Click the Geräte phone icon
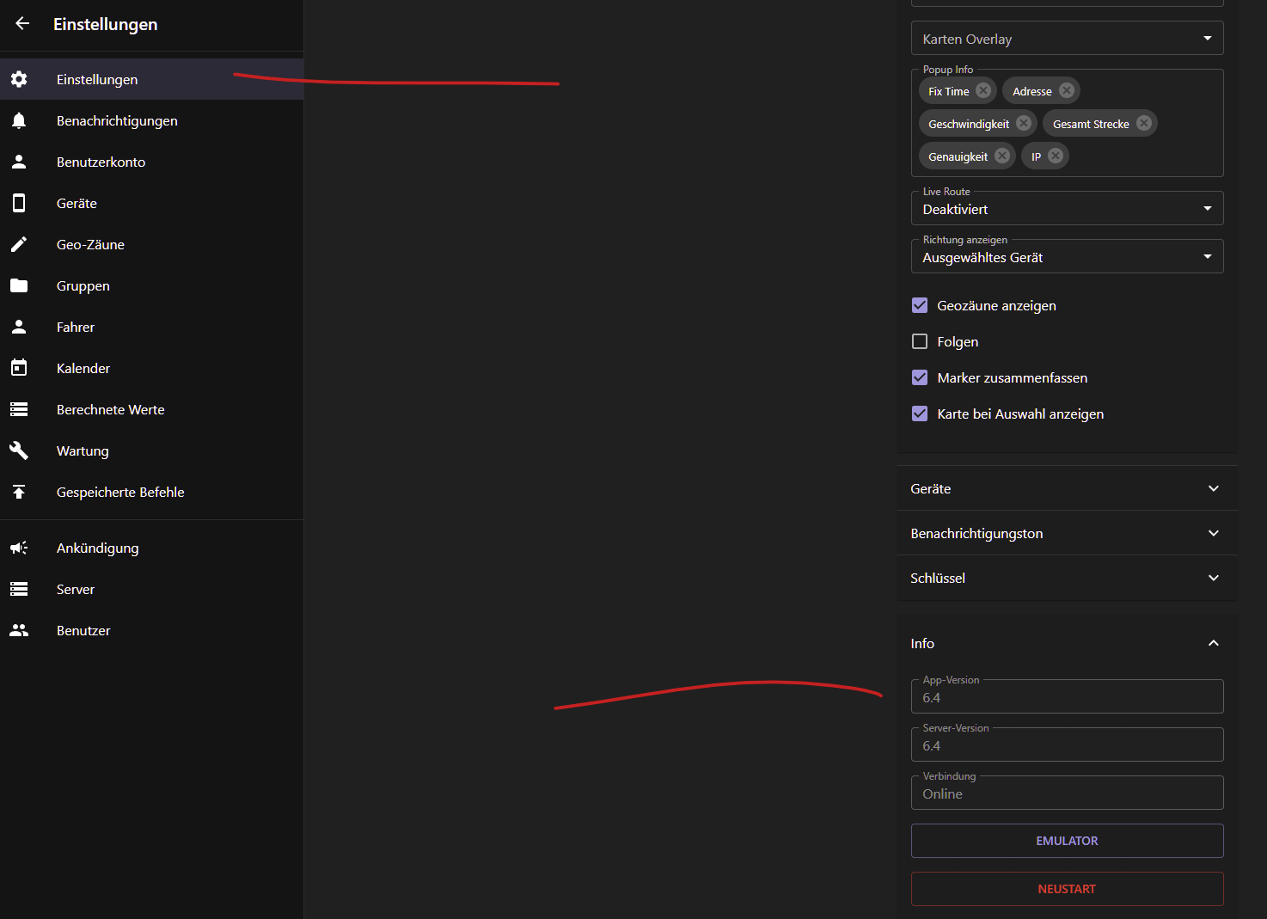The width and height of the screenshot is (1267, 919). pyautogui.click(x=19, y=203)
